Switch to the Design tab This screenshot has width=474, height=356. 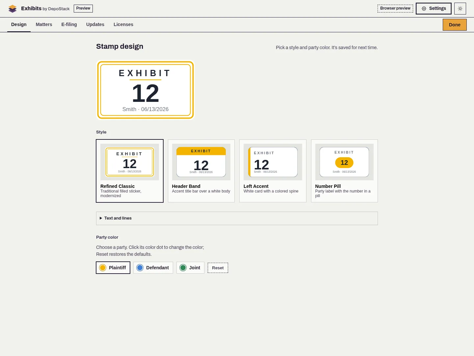[19, 25]
